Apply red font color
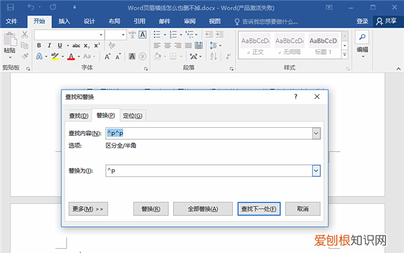Viewport: 404px width, 253px height. pos(71,56)
